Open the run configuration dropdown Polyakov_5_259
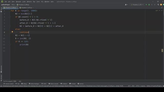The width and height of the screenshot is (164, 92). [137, 5]
